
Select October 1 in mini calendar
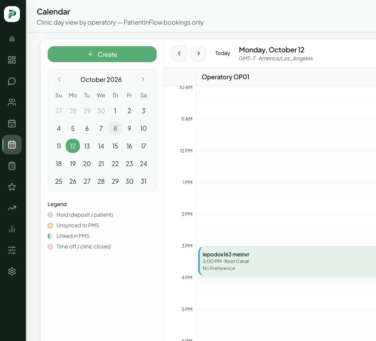(115, 111)
